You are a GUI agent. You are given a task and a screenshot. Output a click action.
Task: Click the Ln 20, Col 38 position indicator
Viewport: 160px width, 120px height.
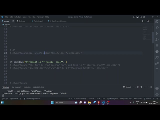point(77,99)
